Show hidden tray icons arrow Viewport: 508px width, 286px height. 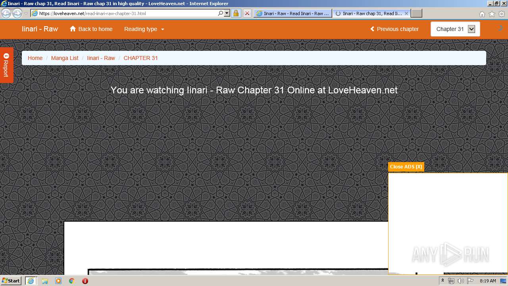coord(443,281)
